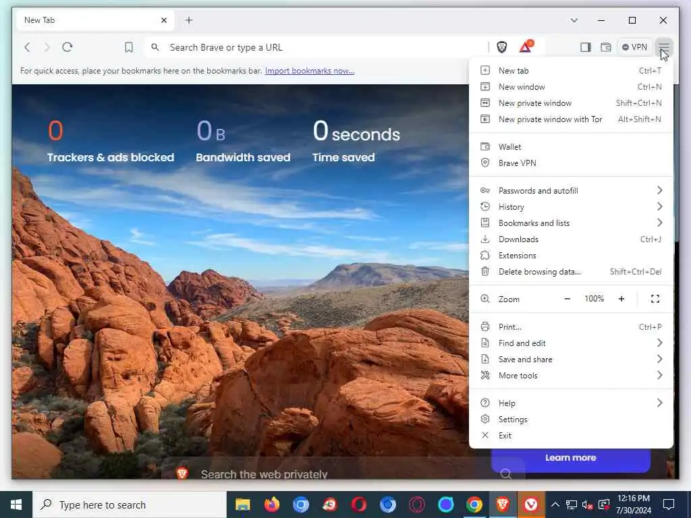Open Extensions from the menu

(x=571, y=256)
